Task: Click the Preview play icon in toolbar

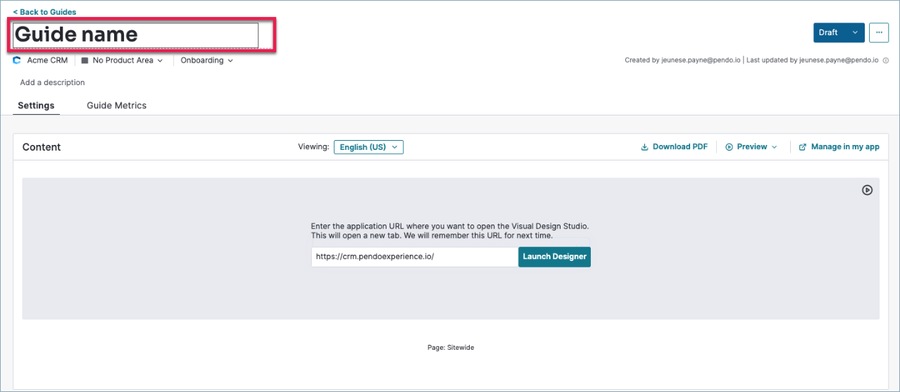Action: pos(730,147)
